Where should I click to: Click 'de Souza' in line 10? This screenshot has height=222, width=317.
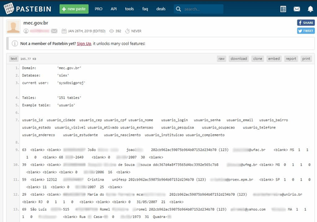click(x=126, y=165)
